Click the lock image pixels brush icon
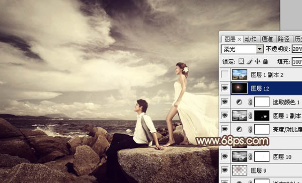 pos(250,61)
